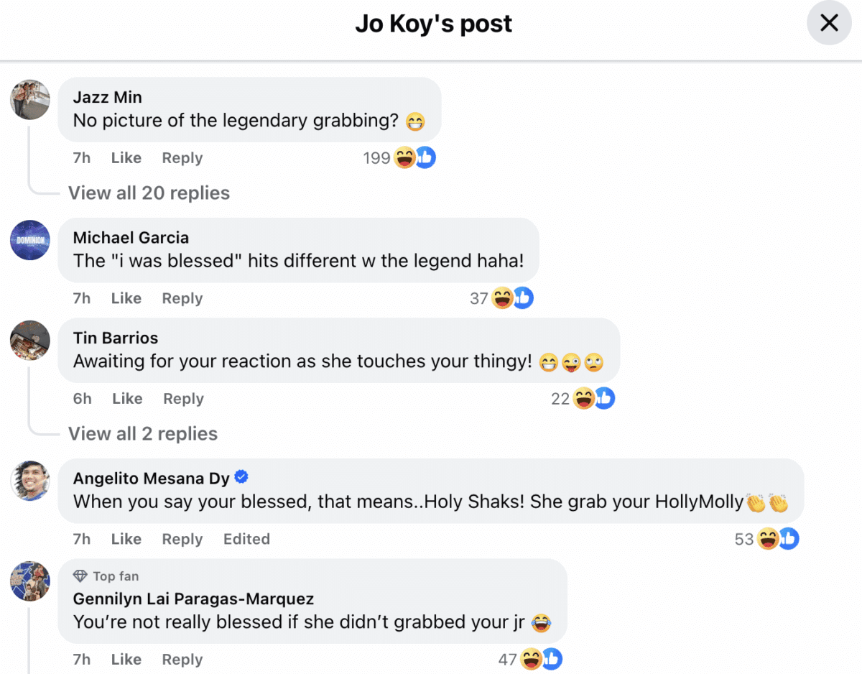
Task: Click Edited label on Angelito's comment
Action: pos(246,538)
